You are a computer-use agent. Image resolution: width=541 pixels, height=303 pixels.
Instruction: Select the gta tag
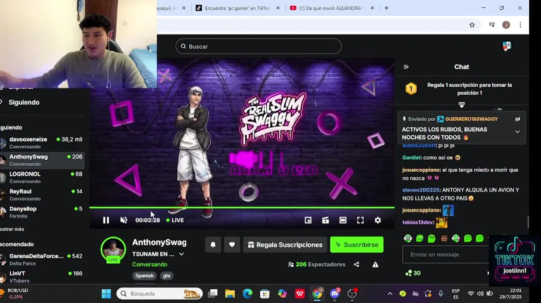167,276
